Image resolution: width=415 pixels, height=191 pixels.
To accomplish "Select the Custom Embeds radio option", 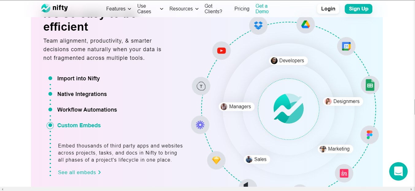I will [x=50, y=125].
